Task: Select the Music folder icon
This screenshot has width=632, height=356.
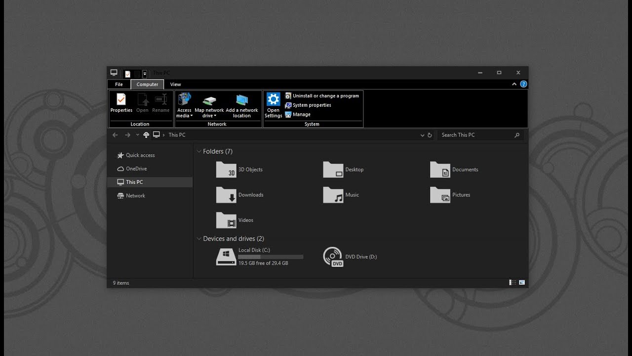Action: tap(333, 195)
